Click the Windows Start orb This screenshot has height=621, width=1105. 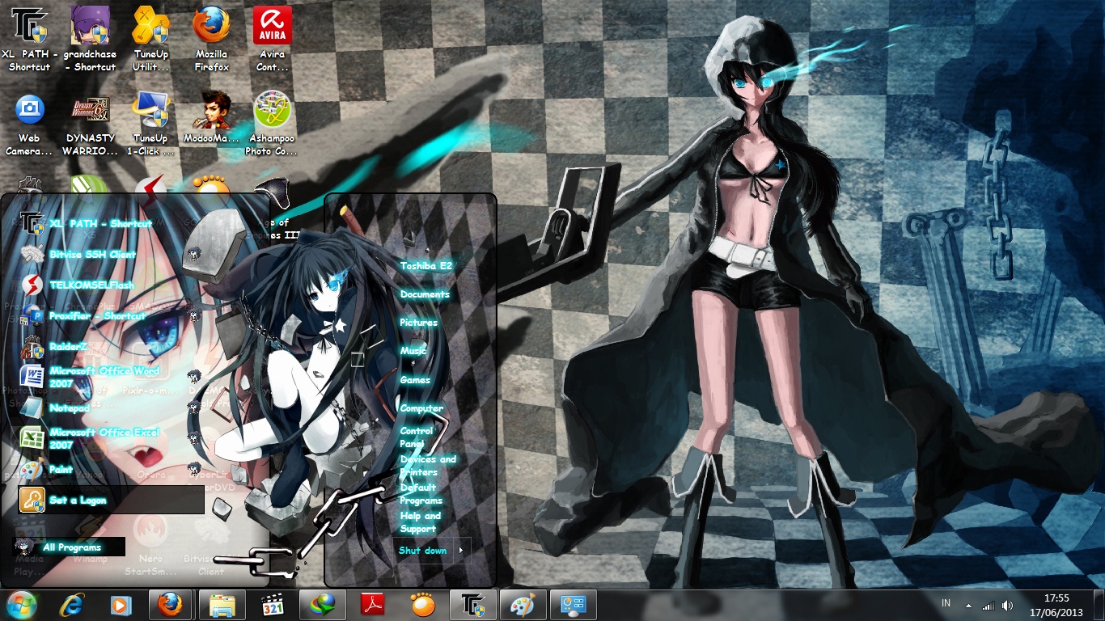coord(22,604)
